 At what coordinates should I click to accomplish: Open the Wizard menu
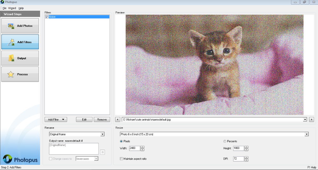point(12,8)
